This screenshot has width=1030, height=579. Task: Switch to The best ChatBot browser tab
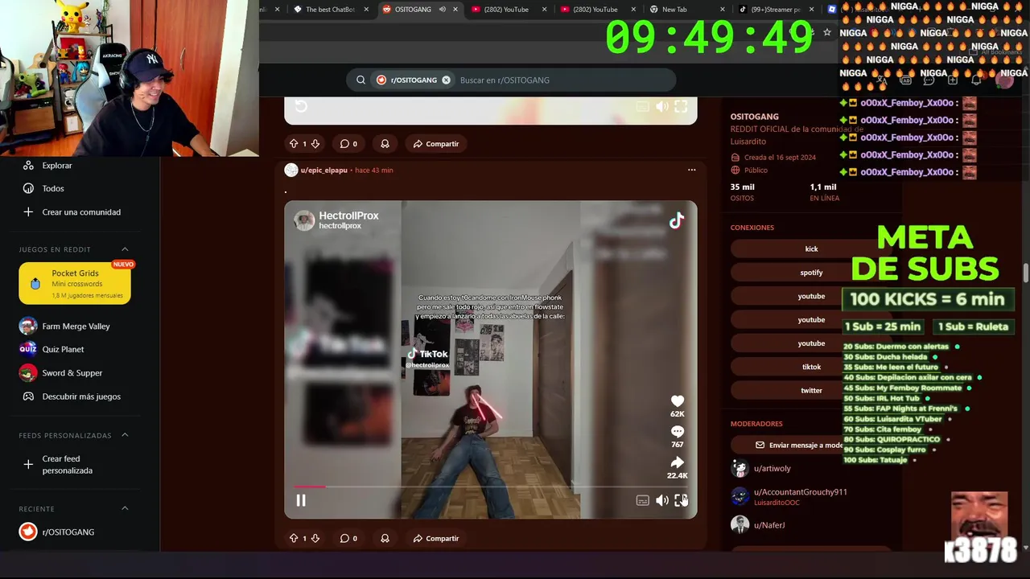click(330, 10)
